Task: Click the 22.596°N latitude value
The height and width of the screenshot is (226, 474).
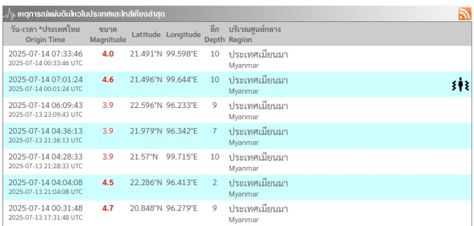Action: [146, 105]
